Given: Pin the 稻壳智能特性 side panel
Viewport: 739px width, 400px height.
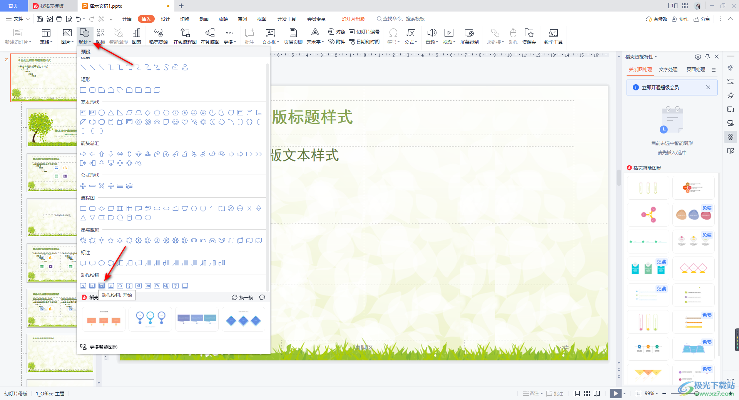Looking at the screenshot, I should (707, 57).
